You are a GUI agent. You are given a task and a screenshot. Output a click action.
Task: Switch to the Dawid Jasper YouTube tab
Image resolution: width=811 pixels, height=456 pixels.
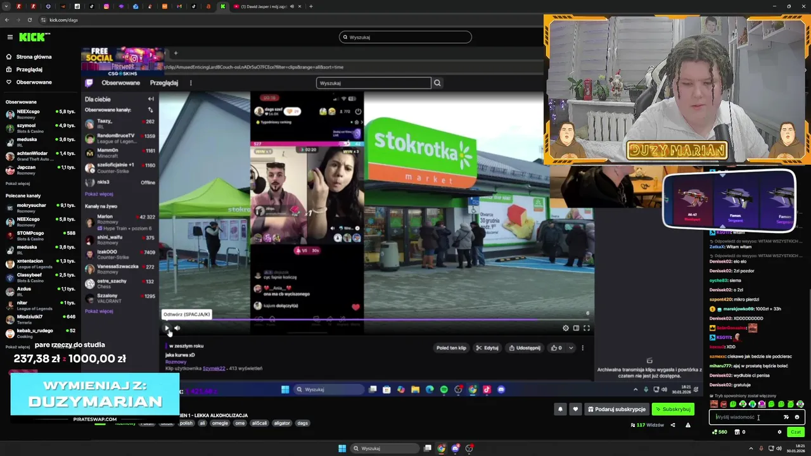[267, 6]
